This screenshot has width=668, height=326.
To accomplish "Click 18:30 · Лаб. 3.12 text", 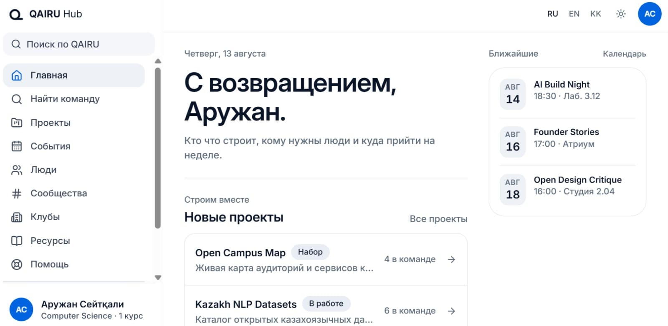I will [567, 96].
